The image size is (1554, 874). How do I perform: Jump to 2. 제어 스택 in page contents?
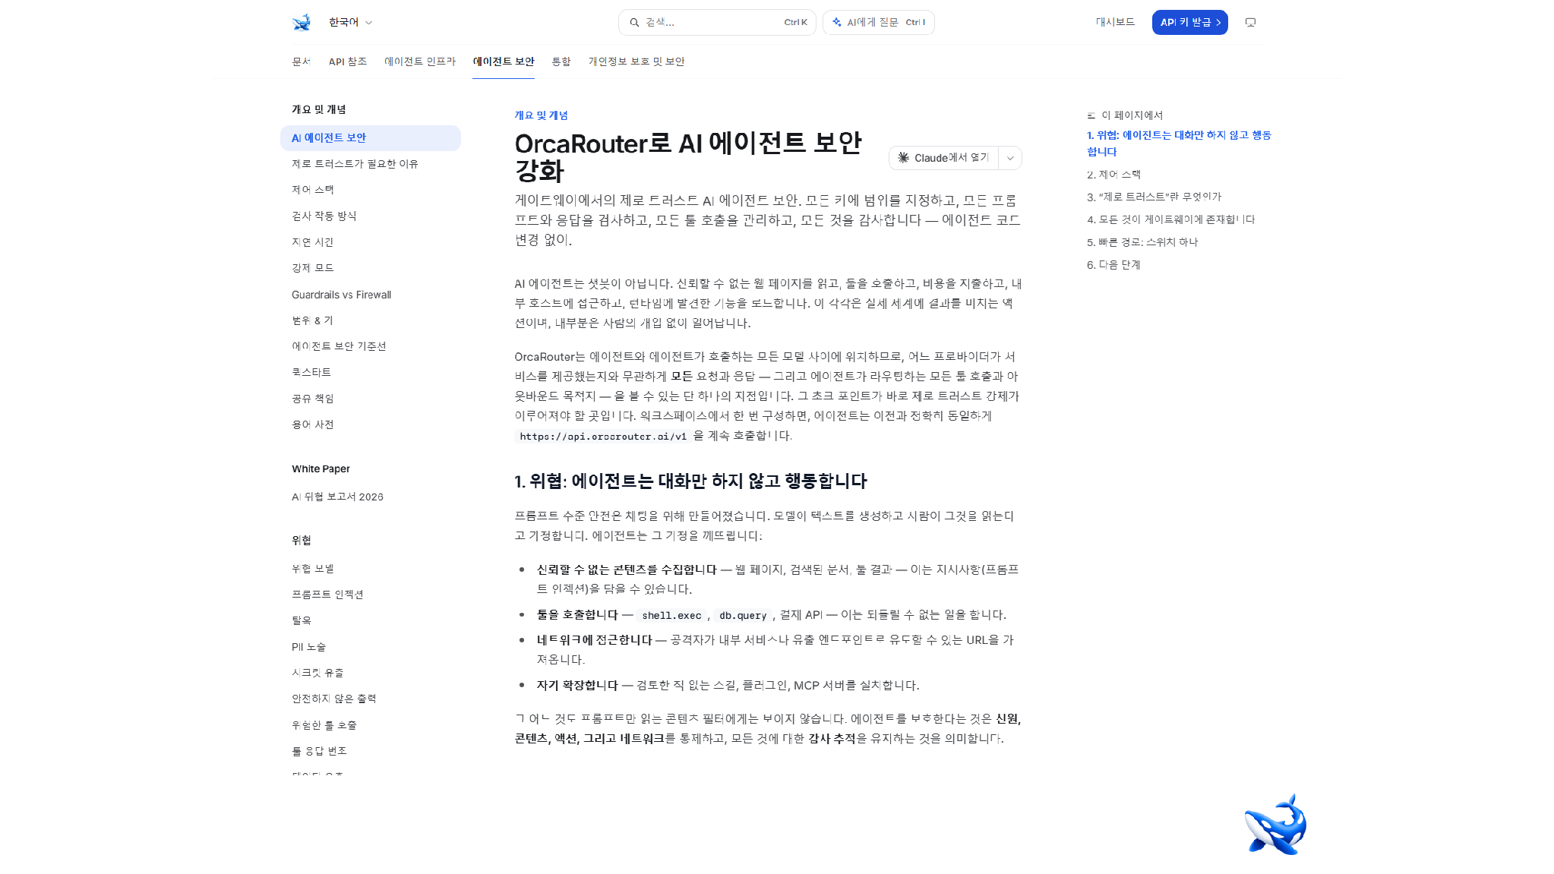[1113, 175]
